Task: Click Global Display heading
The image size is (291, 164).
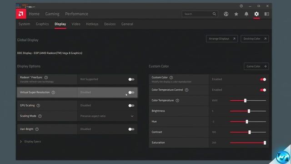Action: click(28, 40)
